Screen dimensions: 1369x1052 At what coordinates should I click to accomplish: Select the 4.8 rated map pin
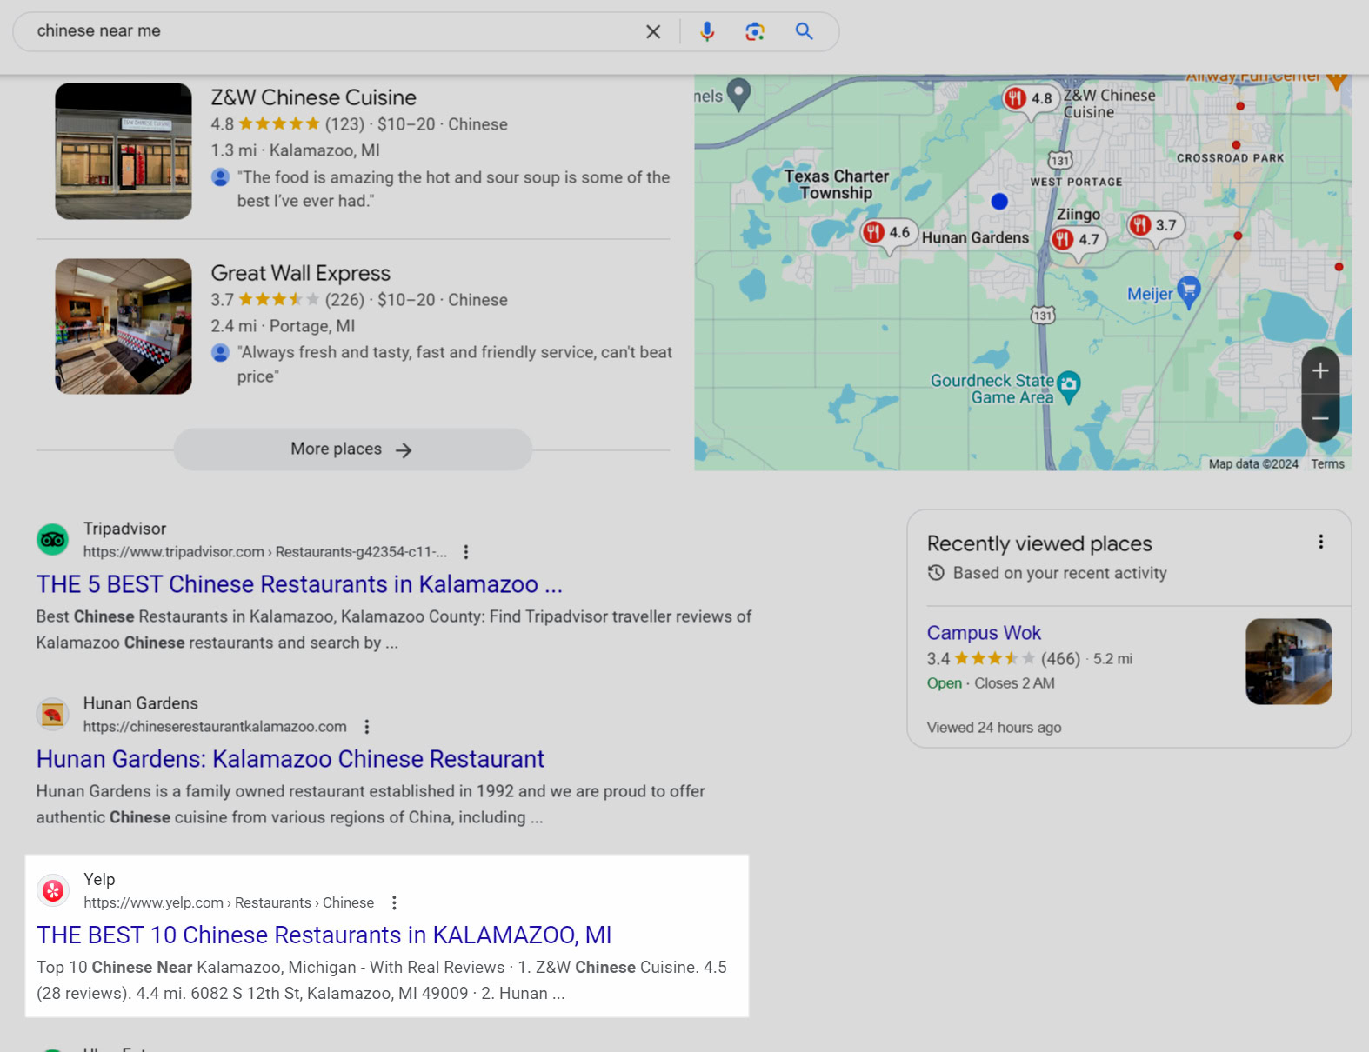(x=1031, y=99)
